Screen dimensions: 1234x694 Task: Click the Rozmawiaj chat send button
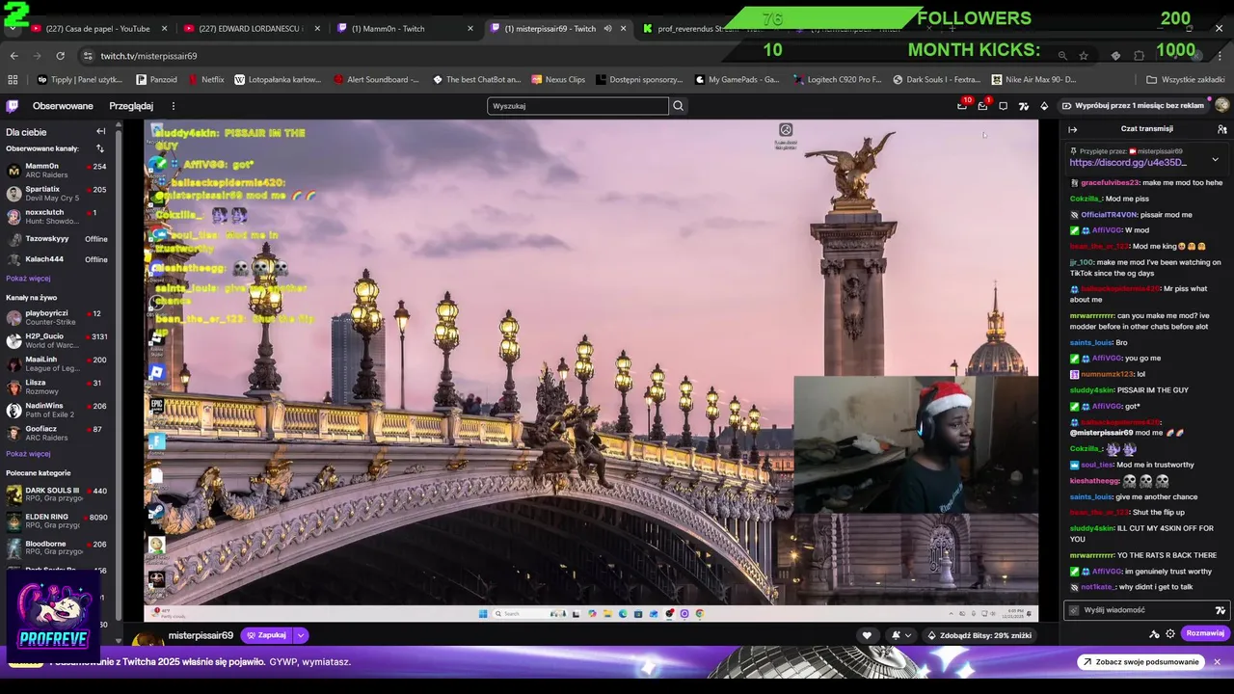[1205, 633]
